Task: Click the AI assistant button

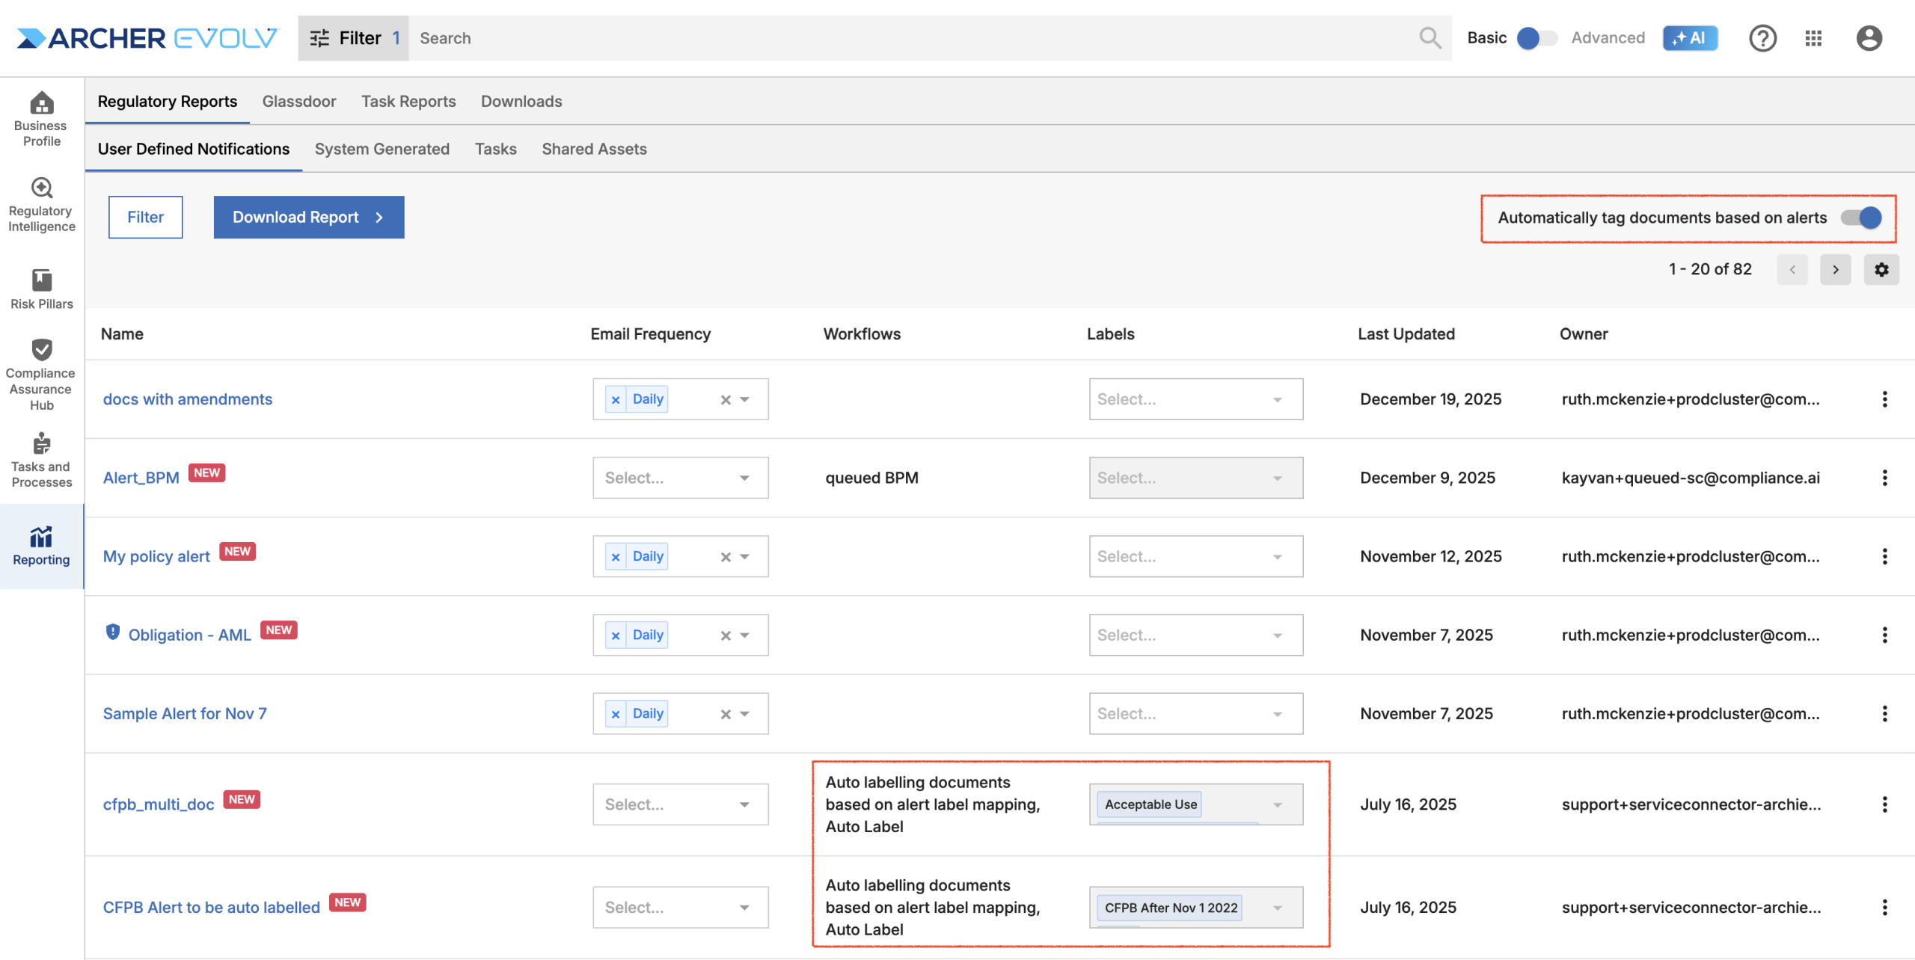Action: pos(1689,38)
